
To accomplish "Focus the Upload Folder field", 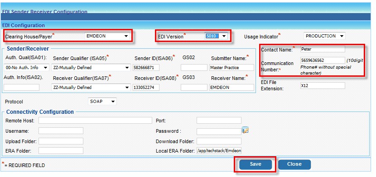I will (61, 141).
